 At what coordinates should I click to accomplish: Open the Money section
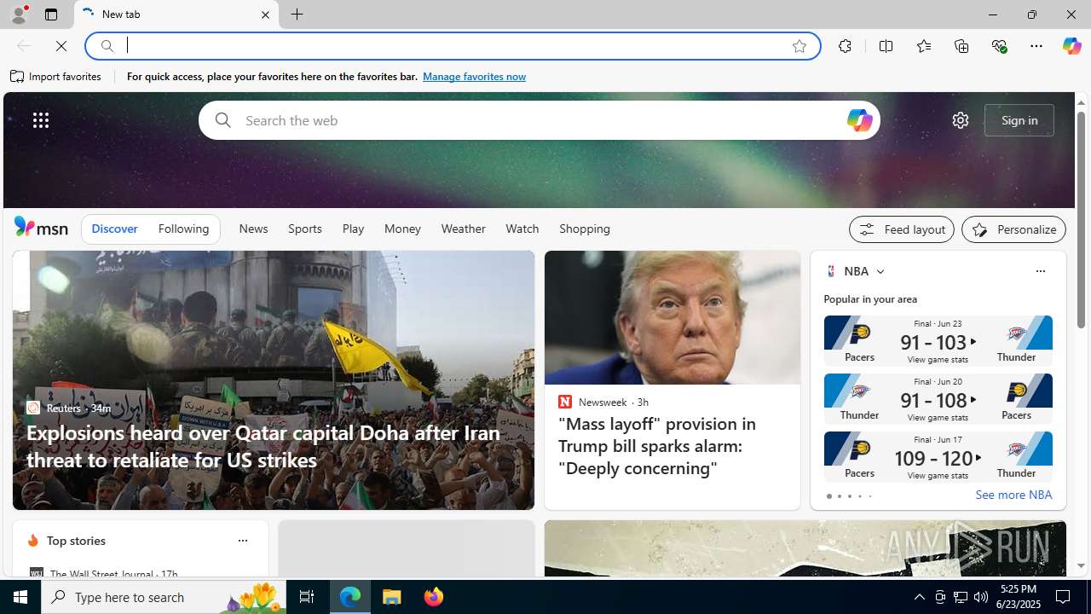point(402,229)
